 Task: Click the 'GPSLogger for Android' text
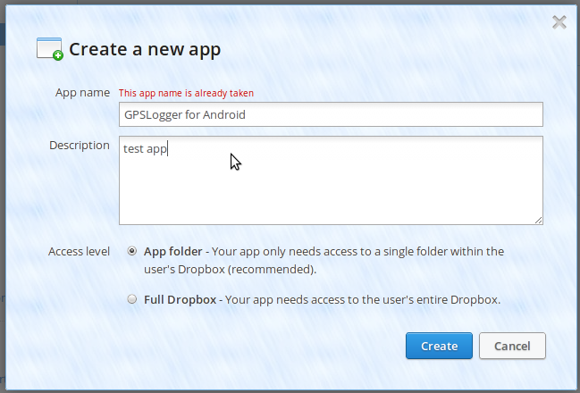[x=185, y=115]
